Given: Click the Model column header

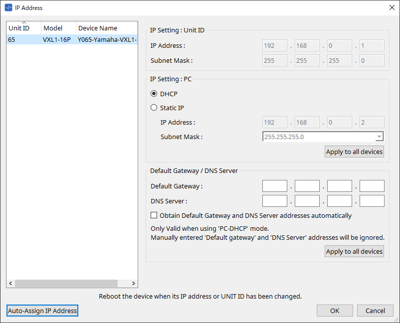Looking at the screenshot, I should point(58,28).
